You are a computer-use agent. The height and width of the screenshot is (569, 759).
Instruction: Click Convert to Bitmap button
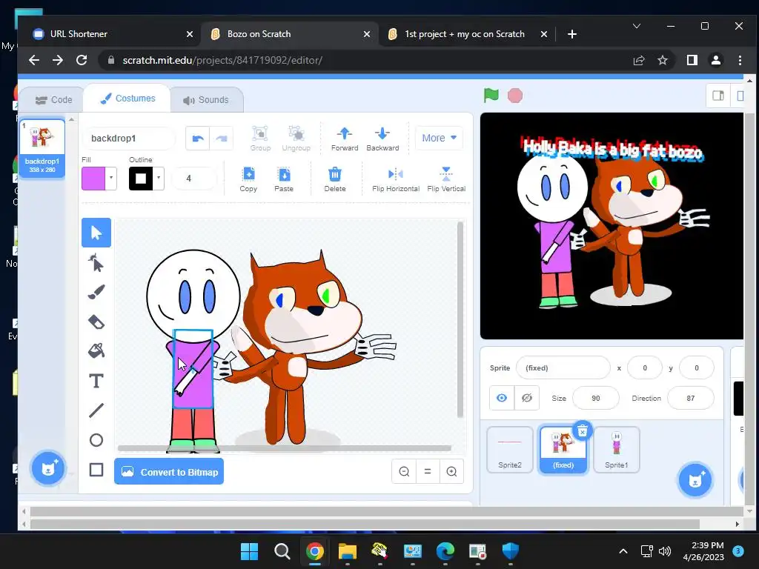click(169, 472)
